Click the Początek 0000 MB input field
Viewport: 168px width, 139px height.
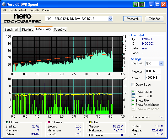(153, 71)
